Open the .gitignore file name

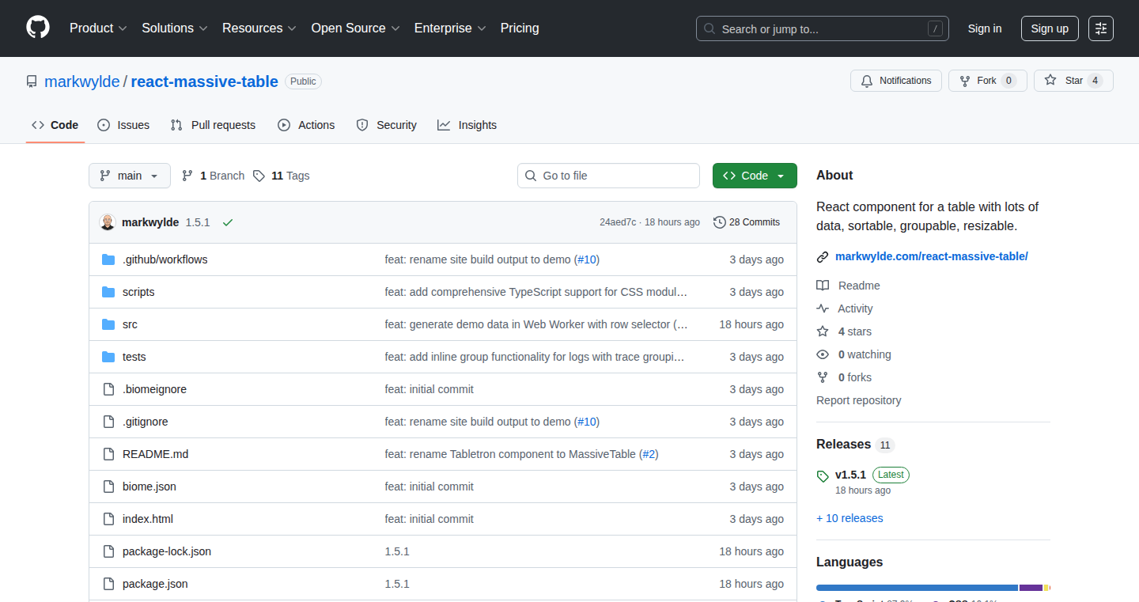click(146, 422)
